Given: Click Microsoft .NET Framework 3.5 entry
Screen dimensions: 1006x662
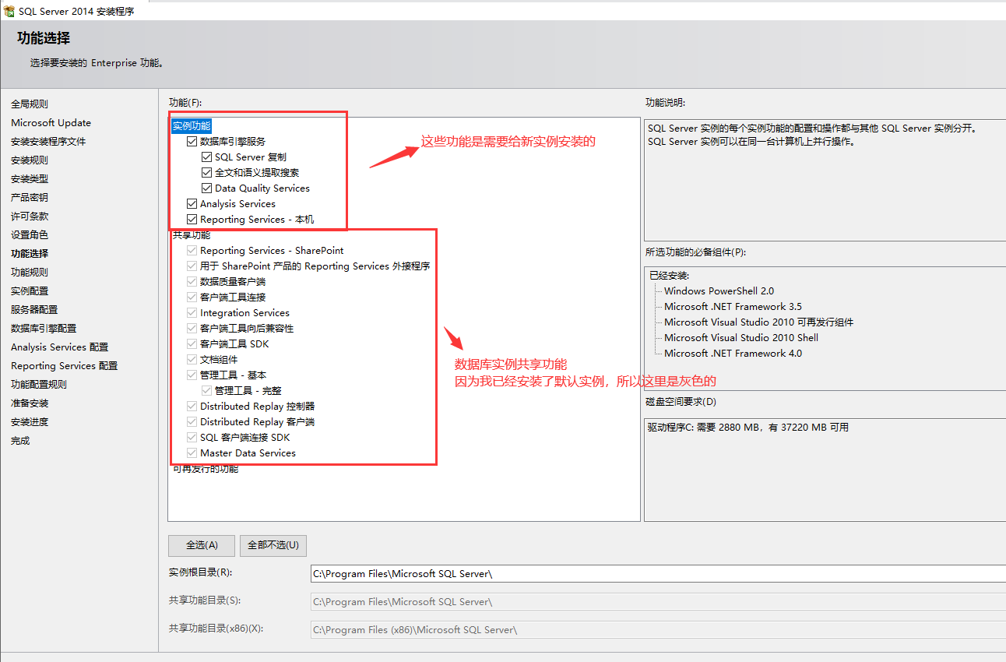Looking at the screenshot, I should click(x=733, y=307).
